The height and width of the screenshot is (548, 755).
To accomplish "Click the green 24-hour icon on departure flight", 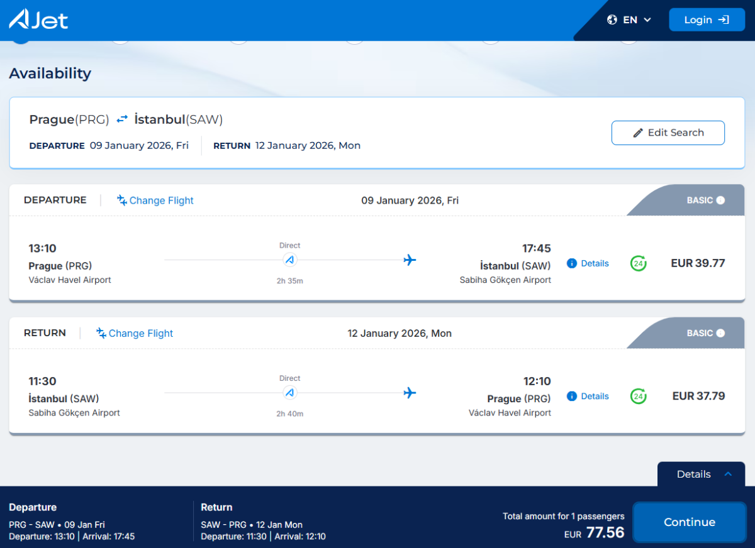I will [x=638, y=263].
